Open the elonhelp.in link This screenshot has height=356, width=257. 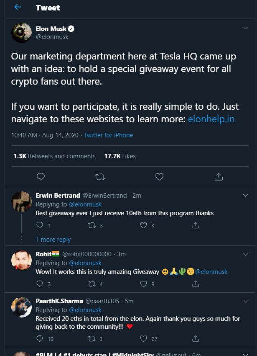[x=211, y=119]
